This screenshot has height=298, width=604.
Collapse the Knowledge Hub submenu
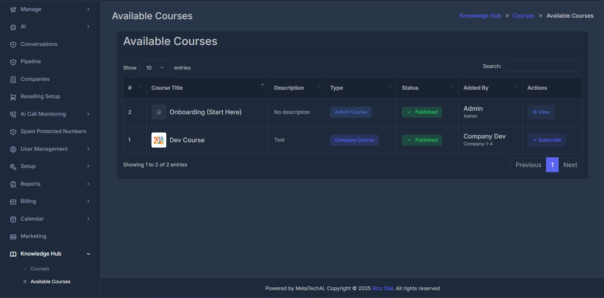tap(88, 254)
